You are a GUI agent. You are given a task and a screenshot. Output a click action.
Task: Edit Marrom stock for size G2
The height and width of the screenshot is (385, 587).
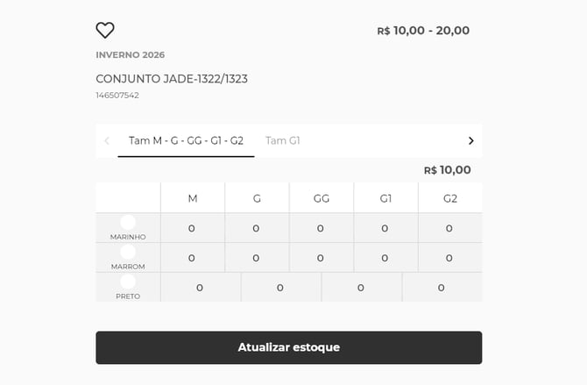(x=449, y=258)
